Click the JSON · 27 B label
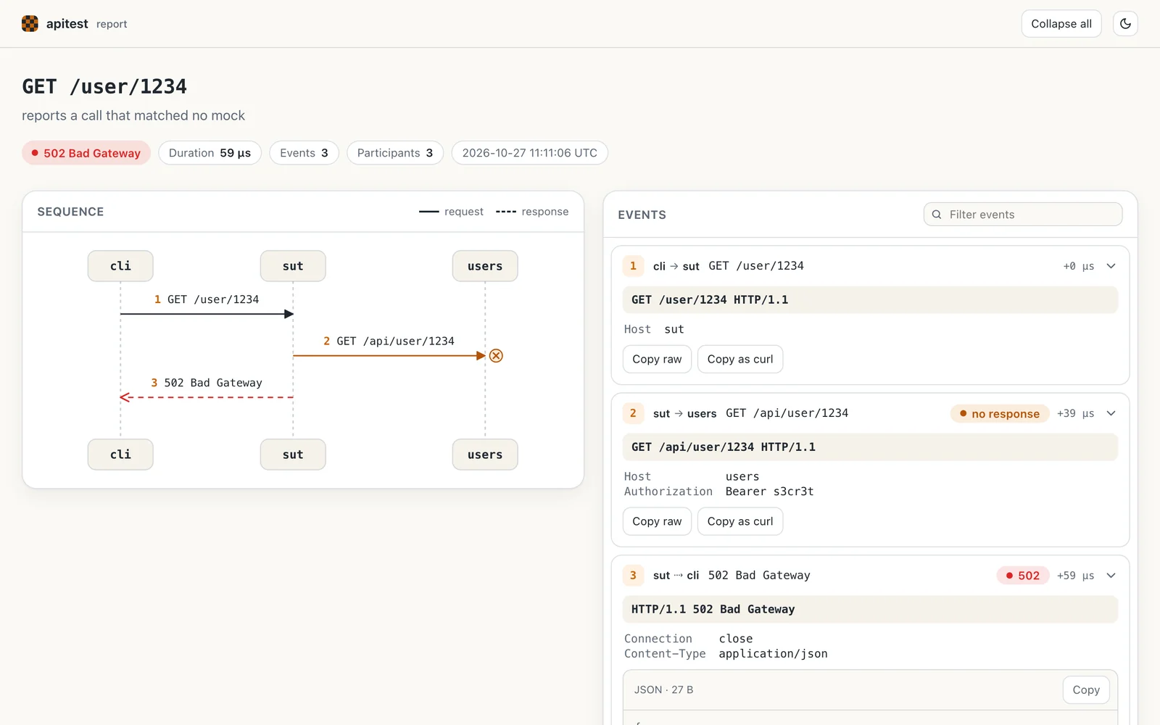 pos(663,690)
